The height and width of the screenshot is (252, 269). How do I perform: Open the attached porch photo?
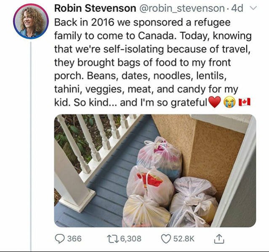155,171
